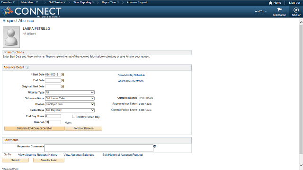The width and height of the screenshot is (303, 170).
Task: Click the scrollbar up arrow
Action: pos(301,22)
